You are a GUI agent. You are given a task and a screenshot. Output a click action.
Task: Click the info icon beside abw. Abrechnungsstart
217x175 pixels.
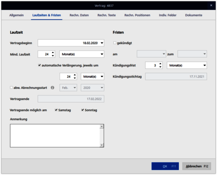53,88
